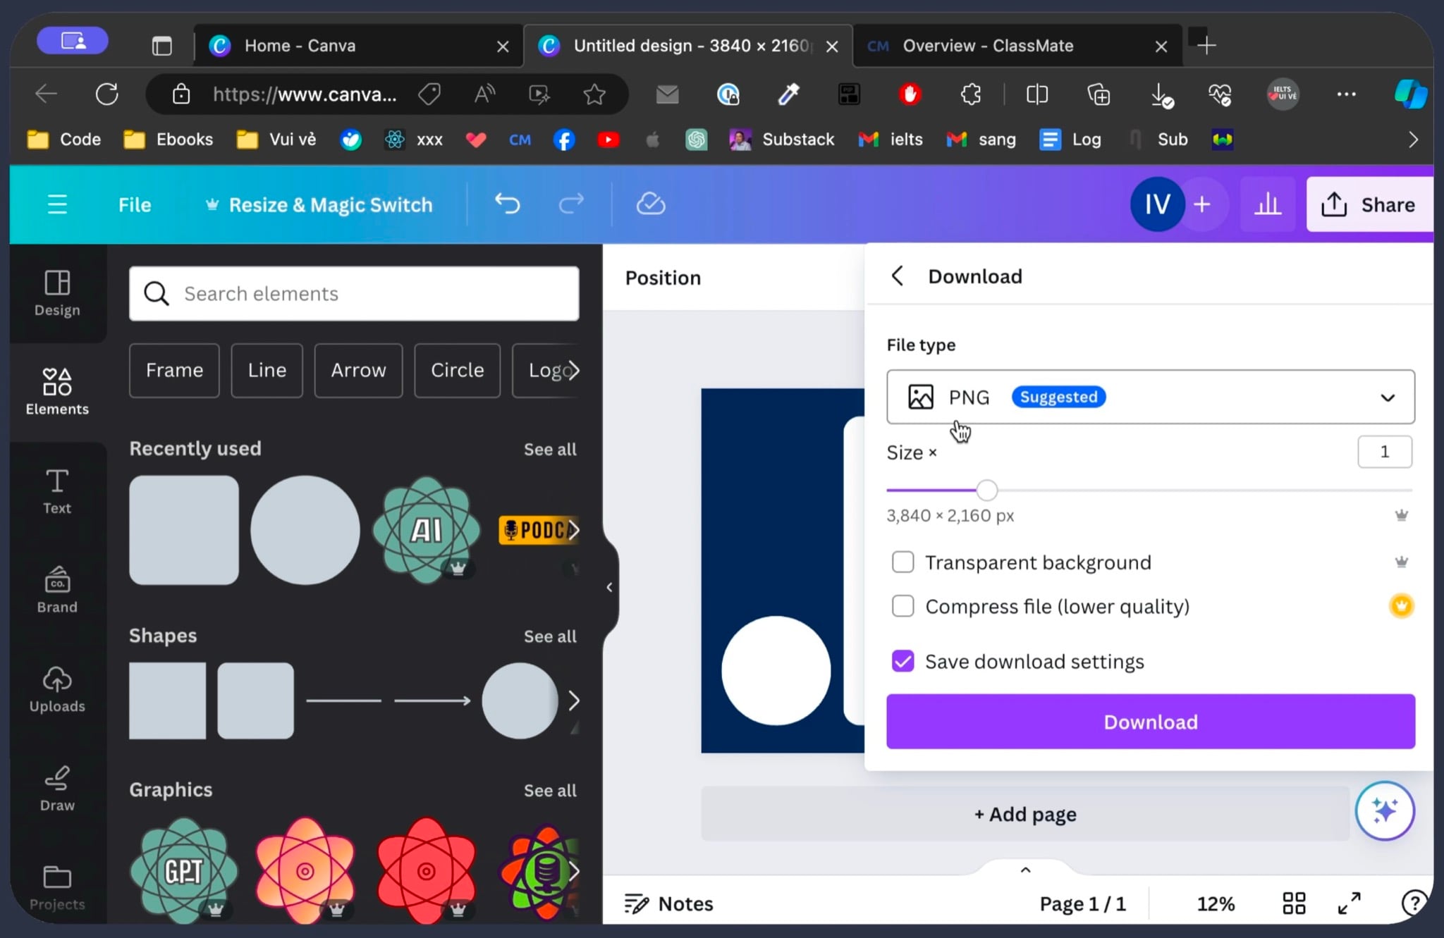
Task: Enable Transparent background checkbox
Action: 902,562
